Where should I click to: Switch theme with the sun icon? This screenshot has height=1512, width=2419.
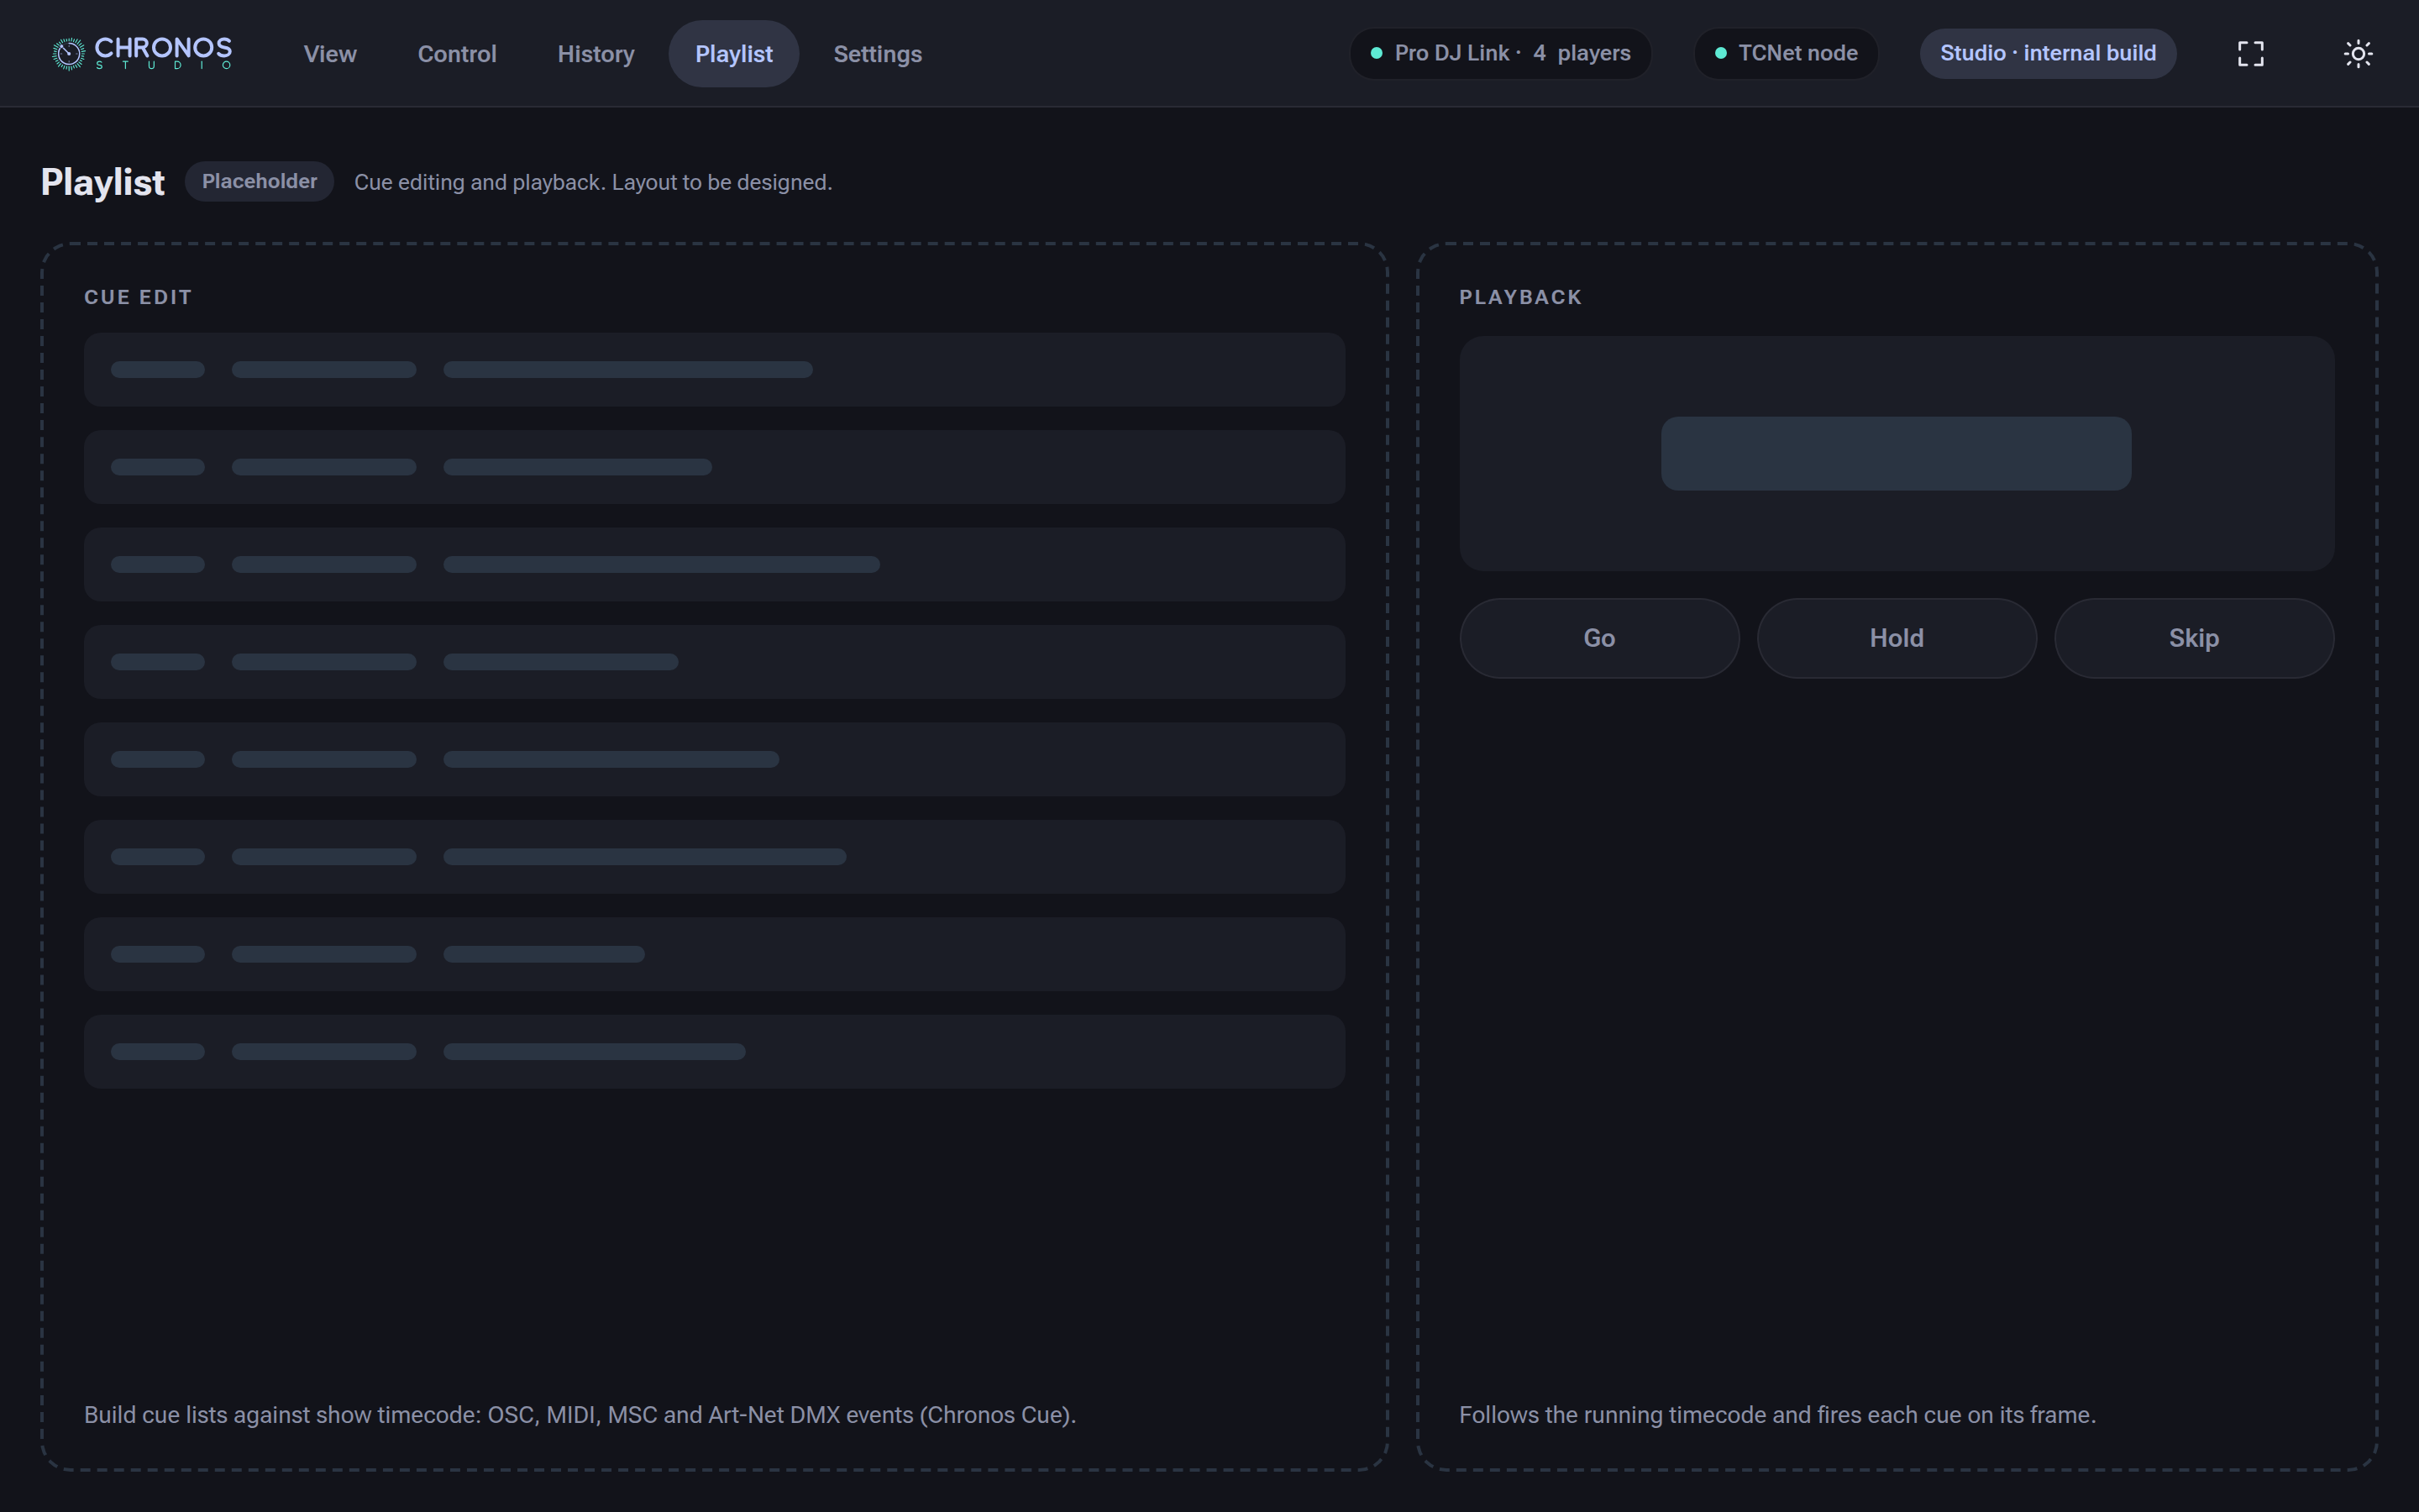click(2358, 54)
